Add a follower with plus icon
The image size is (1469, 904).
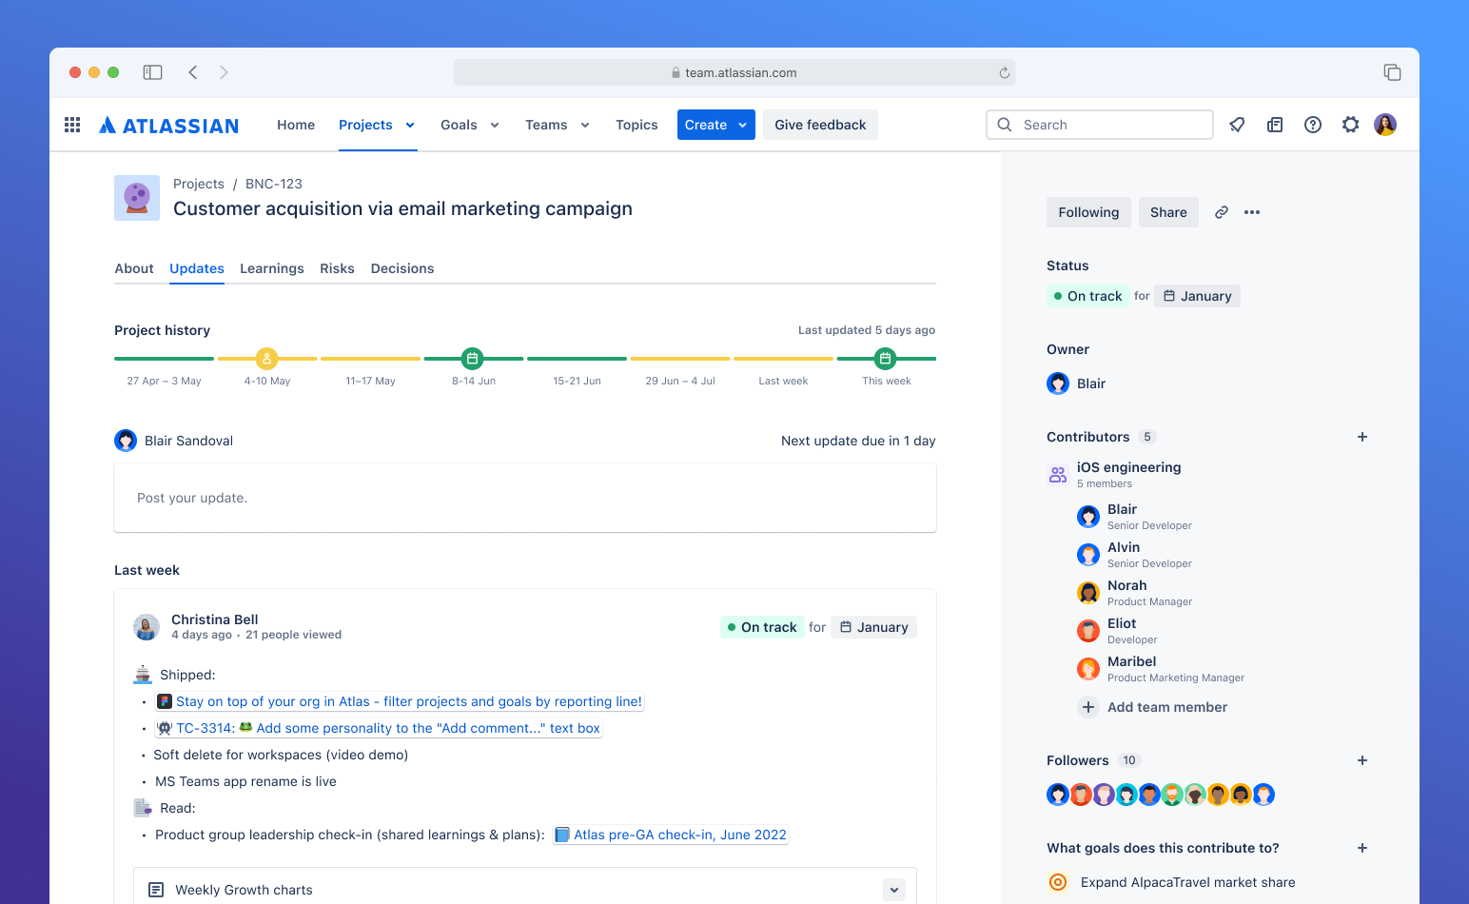(x=1362, y=760)
